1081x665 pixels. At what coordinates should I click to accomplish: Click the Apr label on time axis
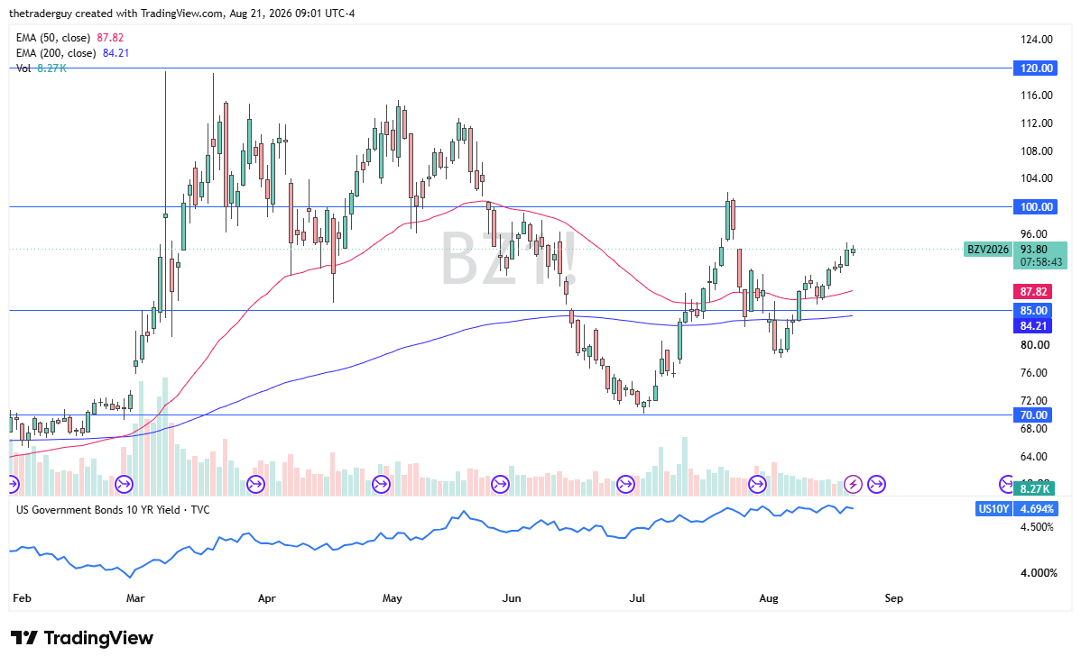(x=267, y=598)
